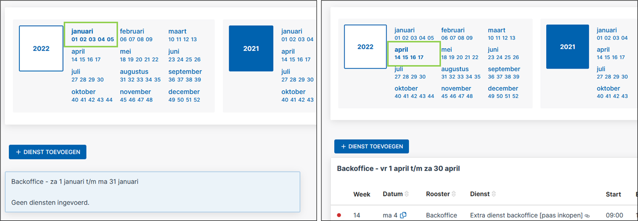Open the green-highlighted januari month link
The image size is (638, 221).
click(x=82, y=31)
